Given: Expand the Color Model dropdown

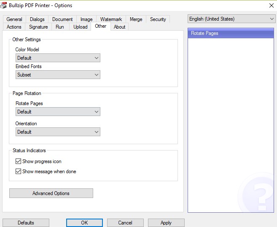Looking at the screenshot, I should click(x=58, y=58).
